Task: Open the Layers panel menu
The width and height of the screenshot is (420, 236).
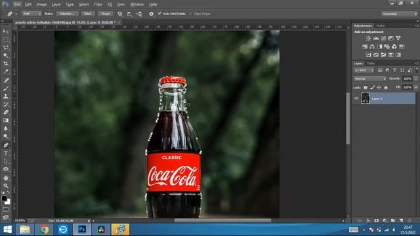Action: click(x=417, y=64)
